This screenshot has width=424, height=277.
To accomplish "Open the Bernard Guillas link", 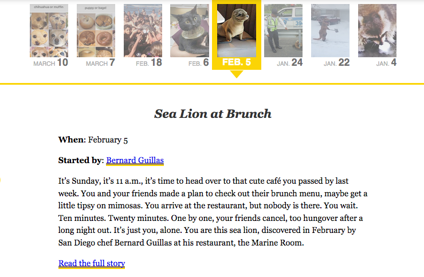I will click(135, 160).
